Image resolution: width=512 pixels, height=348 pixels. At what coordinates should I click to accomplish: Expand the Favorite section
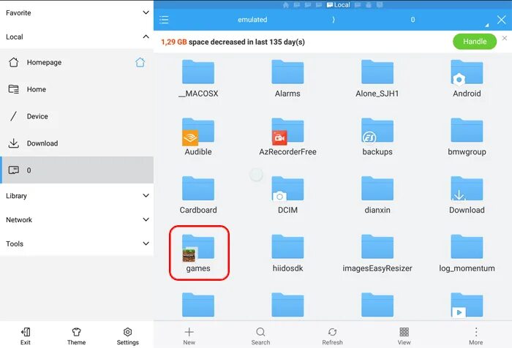[146, 12]
